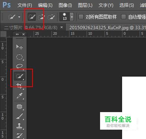Viewport: 146px width, 139px height.
Task: Select the Lasso tool
Action: [x=19, y=66]
